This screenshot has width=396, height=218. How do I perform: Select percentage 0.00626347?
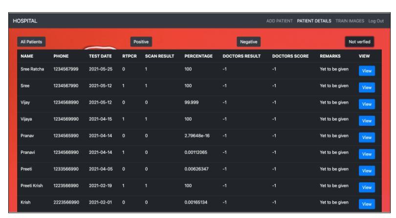pyautogui.click(x=197, y=169)
